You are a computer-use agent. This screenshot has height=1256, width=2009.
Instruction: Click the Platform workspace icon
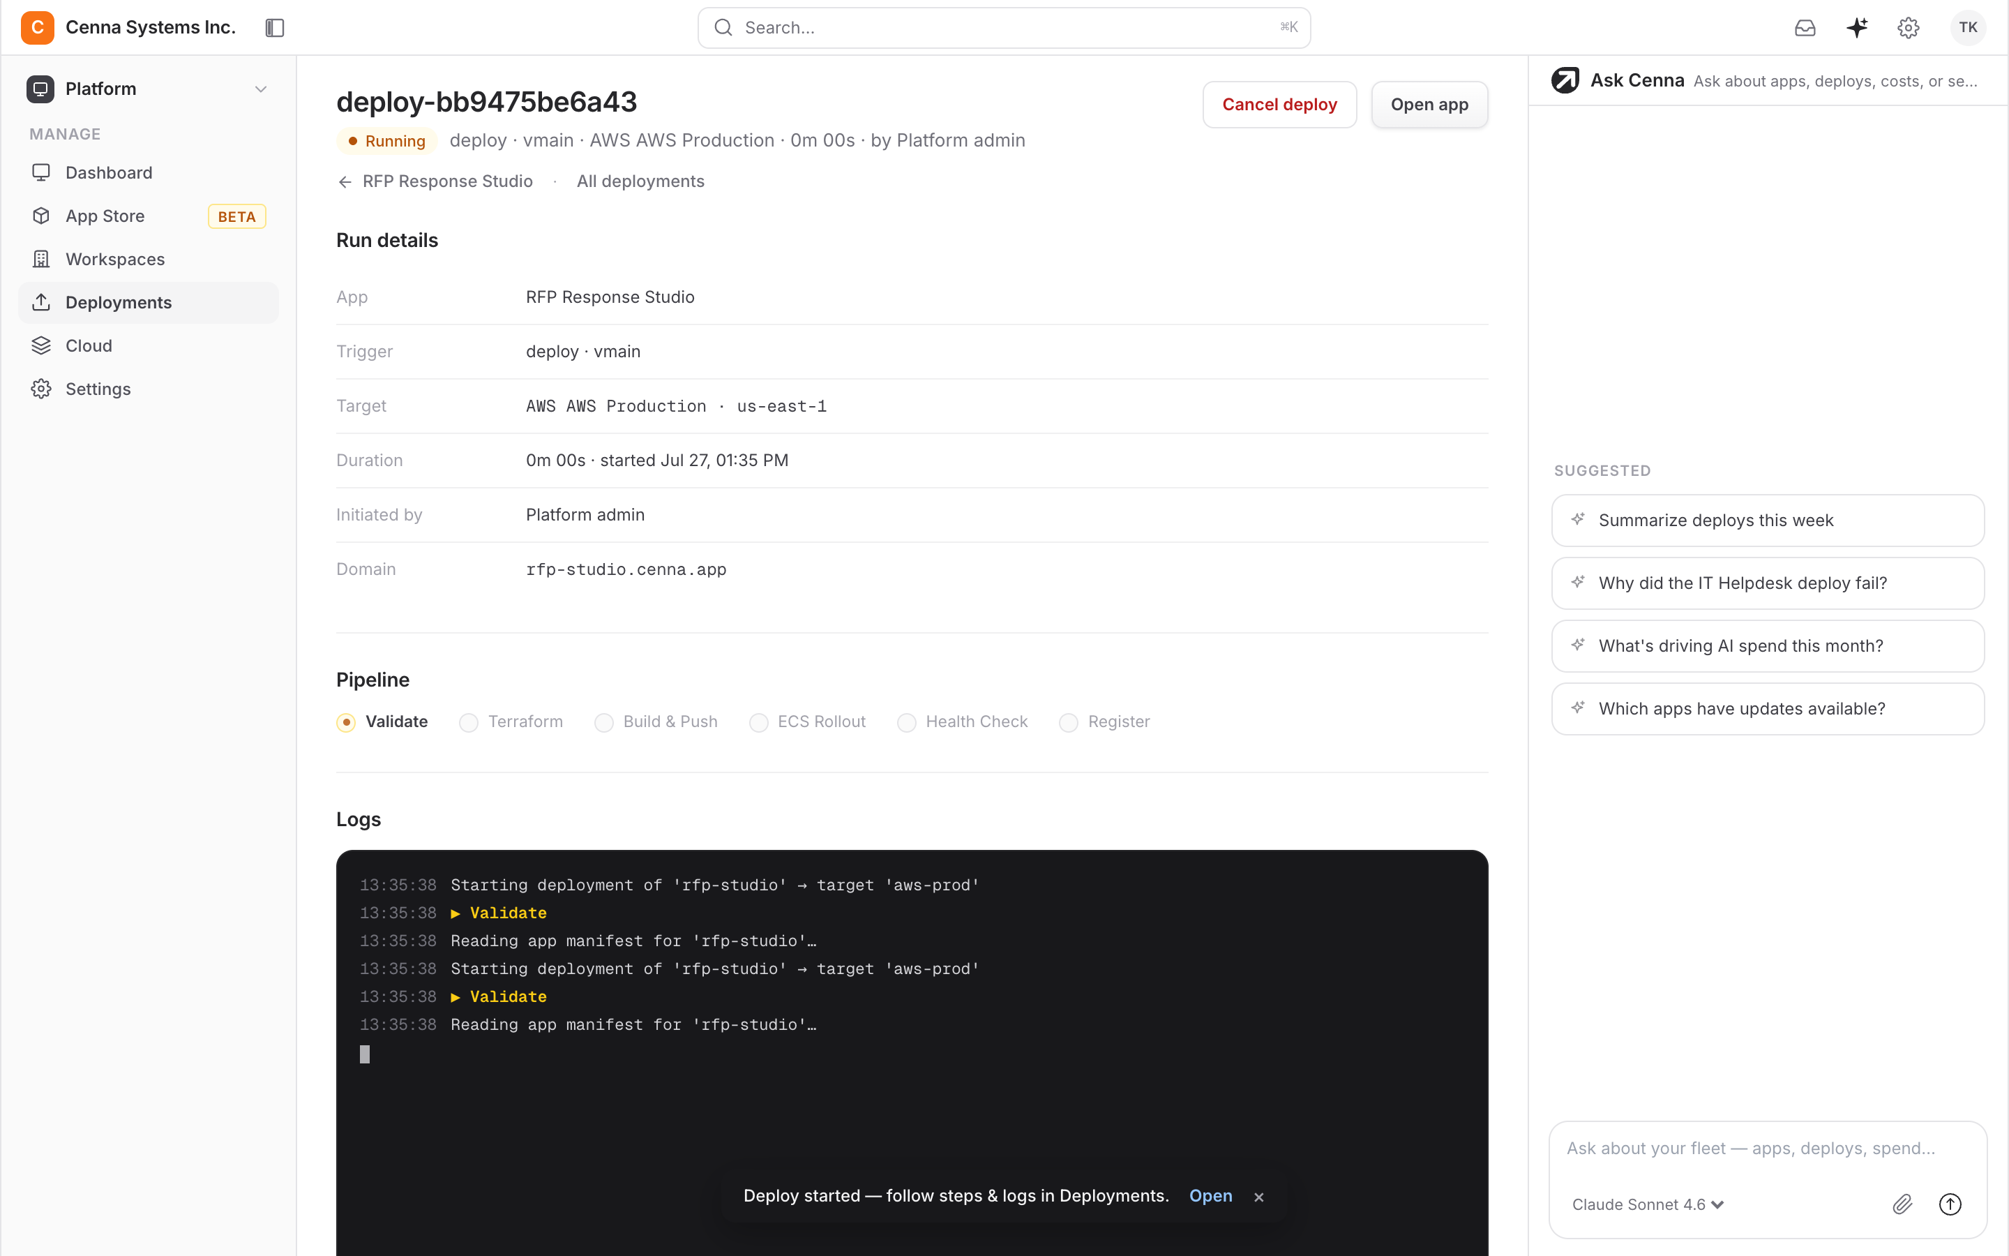coord(40,89)
